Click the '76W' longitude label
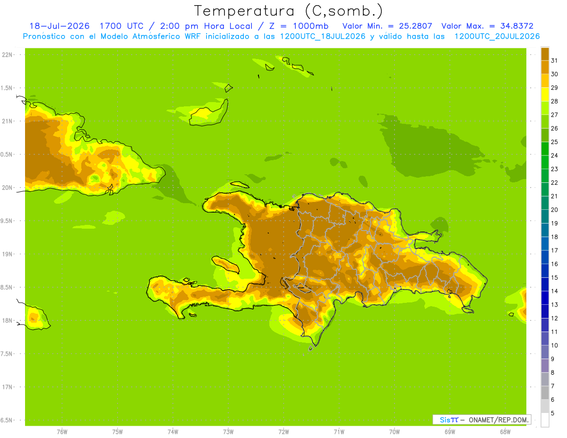 pyautogui.click(x=62, y=431)
